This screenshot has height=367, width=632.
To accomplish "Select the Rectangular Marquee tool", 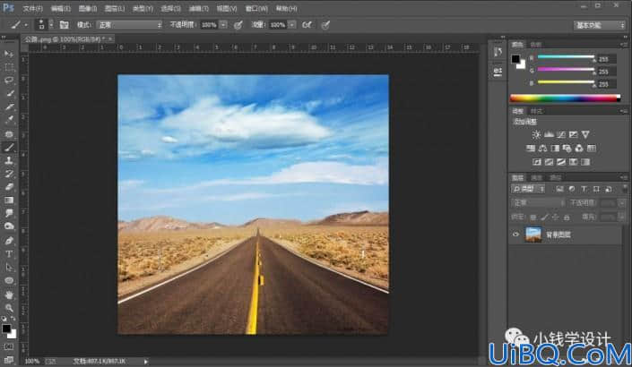I will pyautogui.click(x=9, y=67).
